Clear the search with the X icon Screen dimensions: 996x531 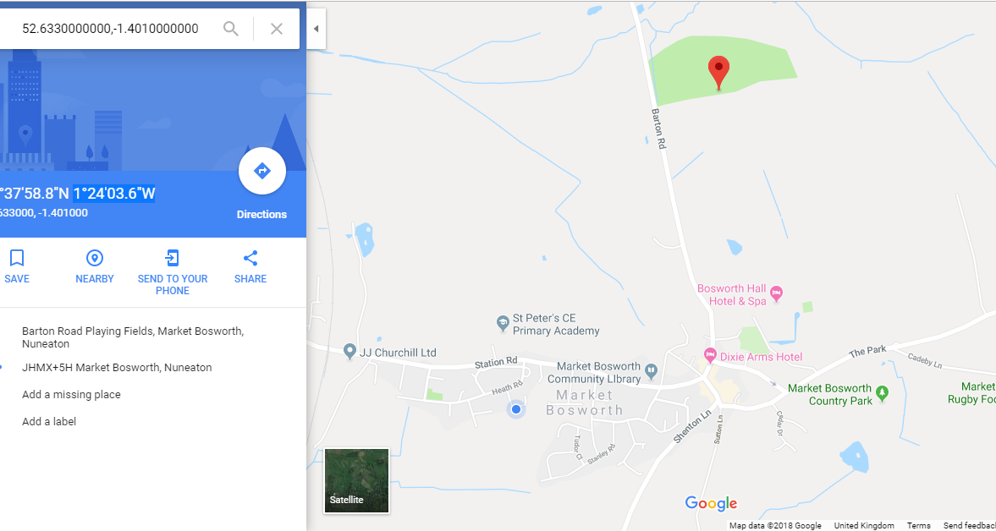click(x=277, y=29)
